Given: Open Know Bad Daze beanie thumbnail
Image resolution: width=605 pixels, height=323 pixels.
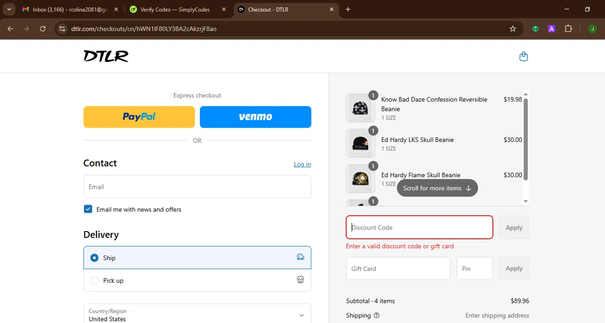Looking at the screenshot, I should [x=361, y=108].
